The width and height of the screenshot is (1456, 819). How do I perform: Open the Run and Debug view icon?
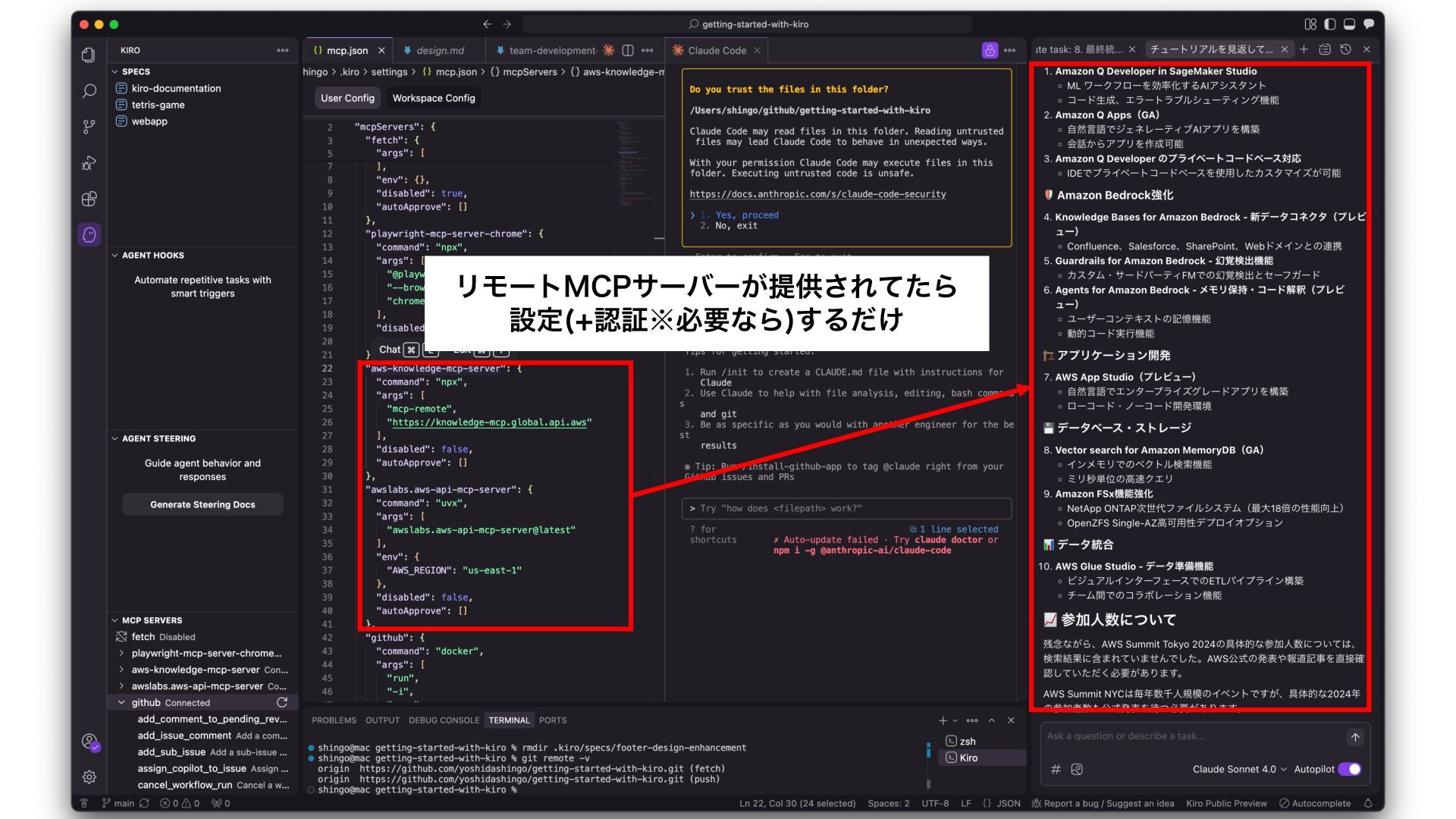point(89,163)
